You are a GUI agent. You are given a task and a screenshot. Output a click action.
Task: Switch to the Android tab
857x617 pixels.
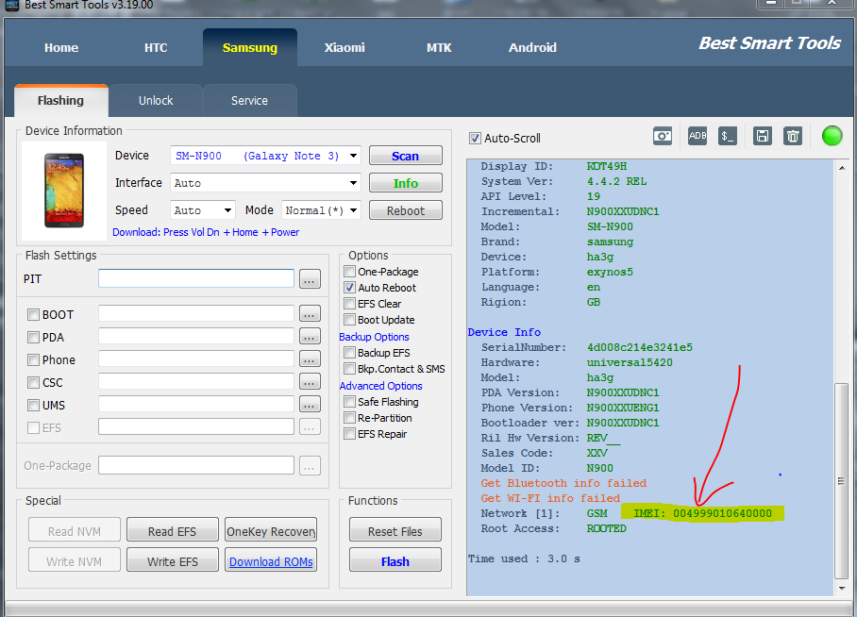[532, 47]
